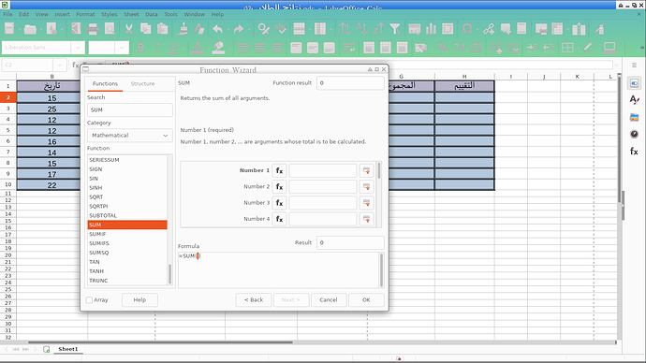The height and width of the screenshot is (363, 646).
Task: Click the Help button in wizard
Action: [x=139, y=300]
